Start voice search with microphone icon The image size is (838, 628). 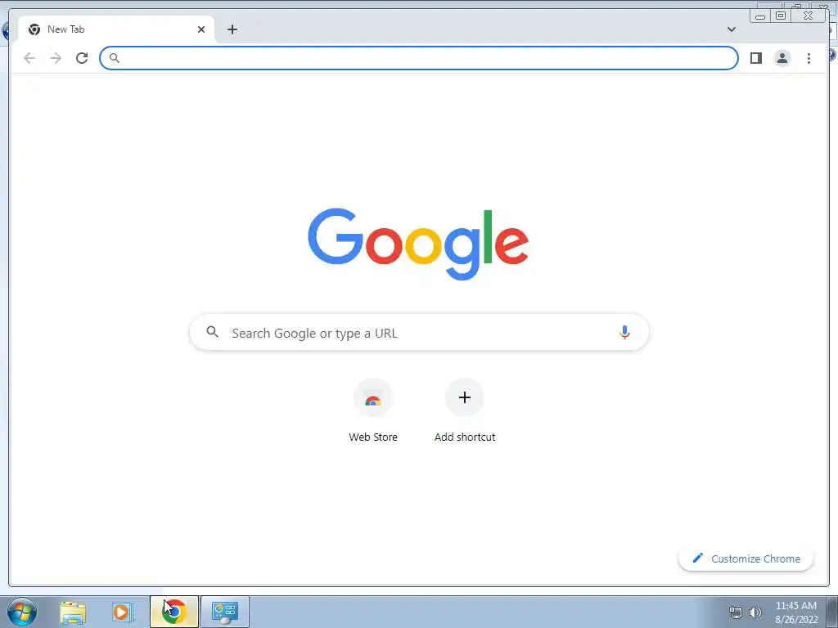tap(624, 333)
